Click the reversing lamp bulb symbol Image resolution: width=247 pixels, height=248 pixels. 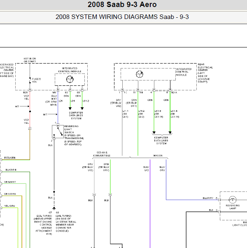coord(233,200)
